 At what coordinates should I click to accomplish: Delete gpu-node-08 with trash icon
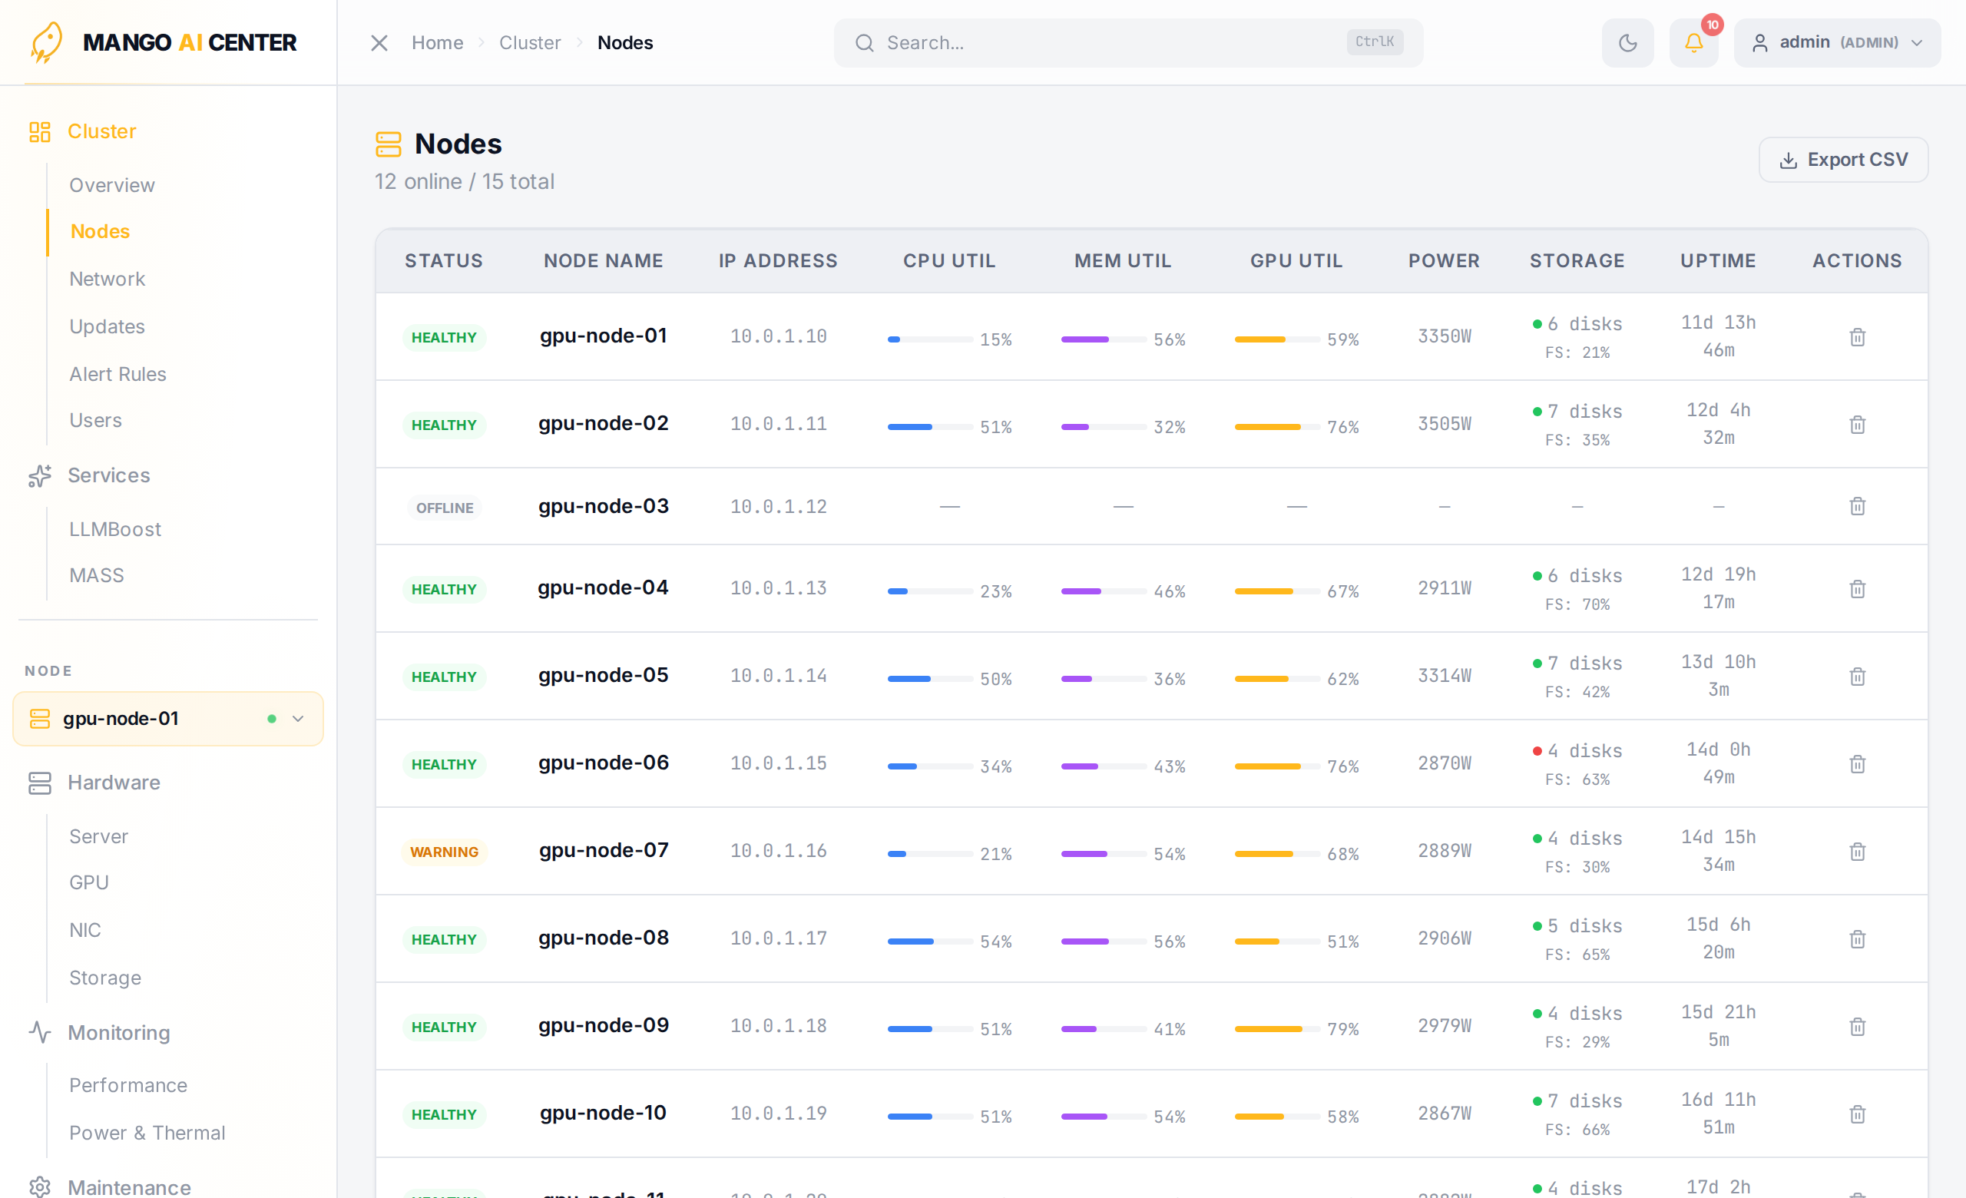[x=1857, y=938]
